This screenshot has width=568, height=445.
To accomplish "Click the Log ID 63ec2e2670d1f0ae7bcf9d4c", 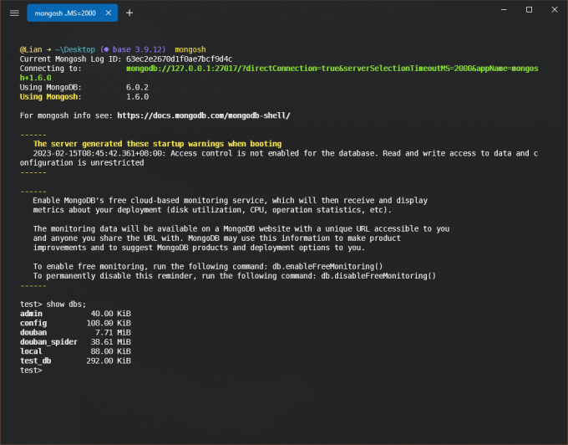I will pyautogui.click(x=179, y=59).
